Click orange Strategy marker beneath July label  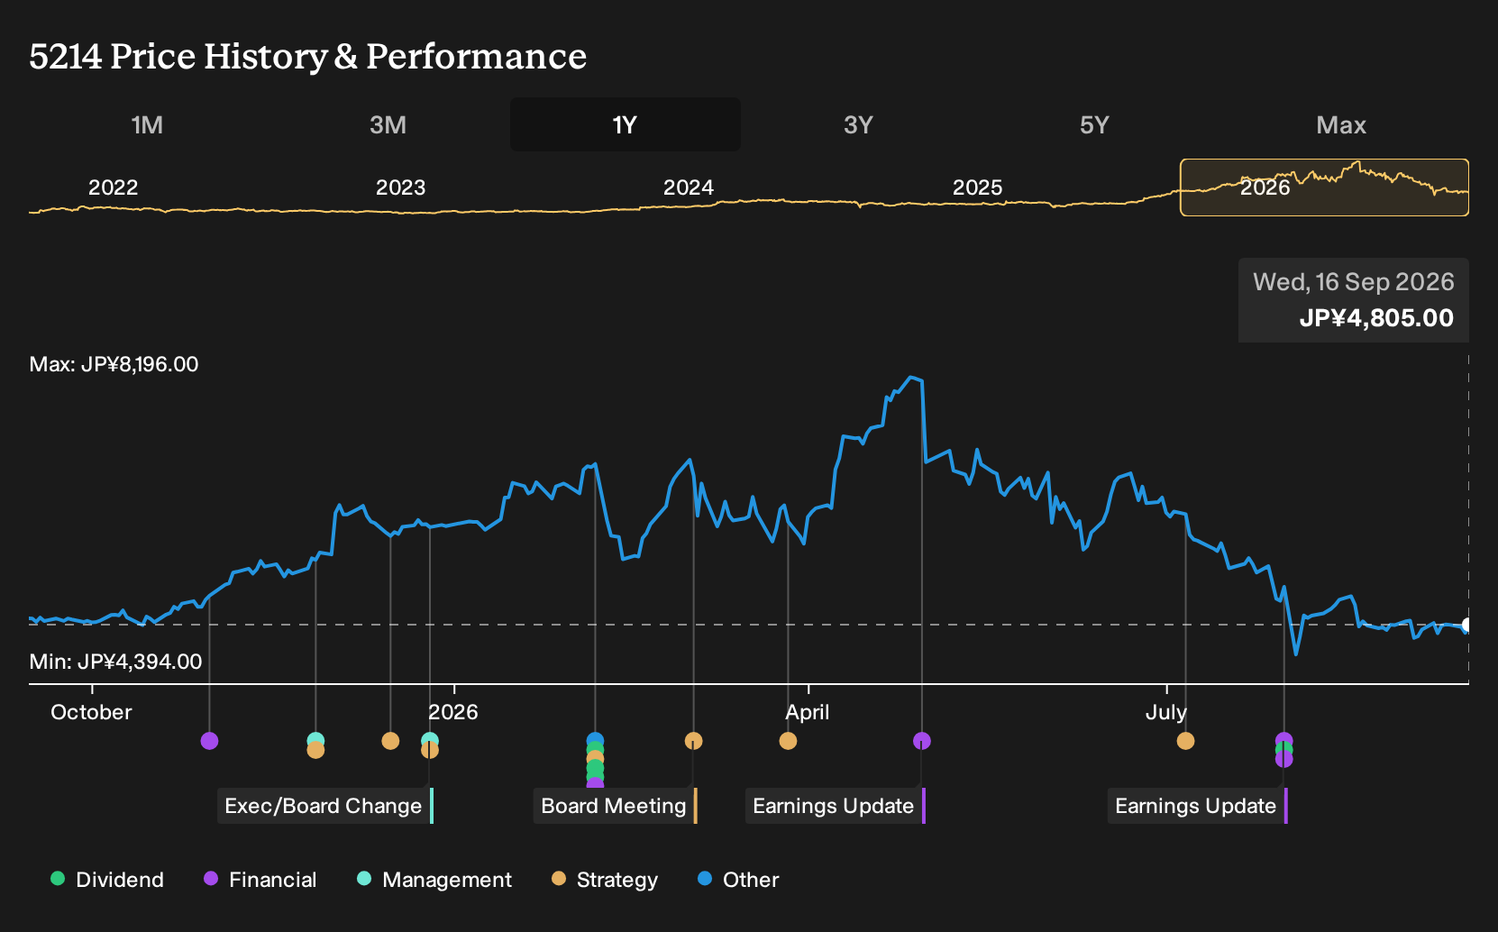click(1186, 741)
